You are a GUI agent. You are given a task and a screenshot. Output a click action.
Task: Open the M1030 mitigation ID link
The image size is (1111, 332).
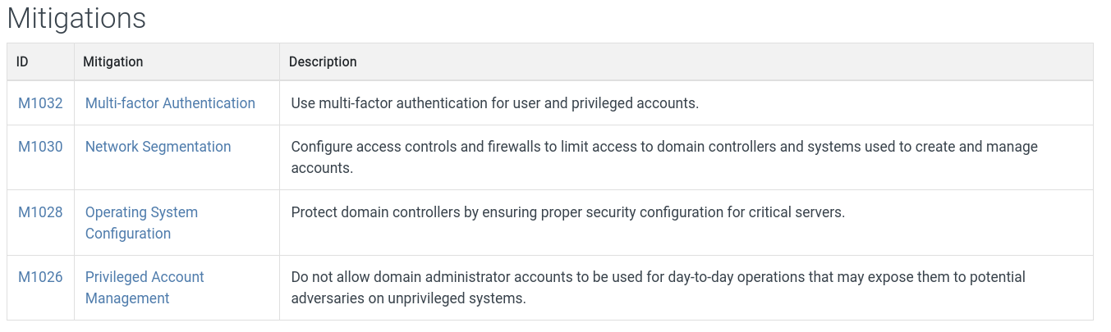point(40,147)
